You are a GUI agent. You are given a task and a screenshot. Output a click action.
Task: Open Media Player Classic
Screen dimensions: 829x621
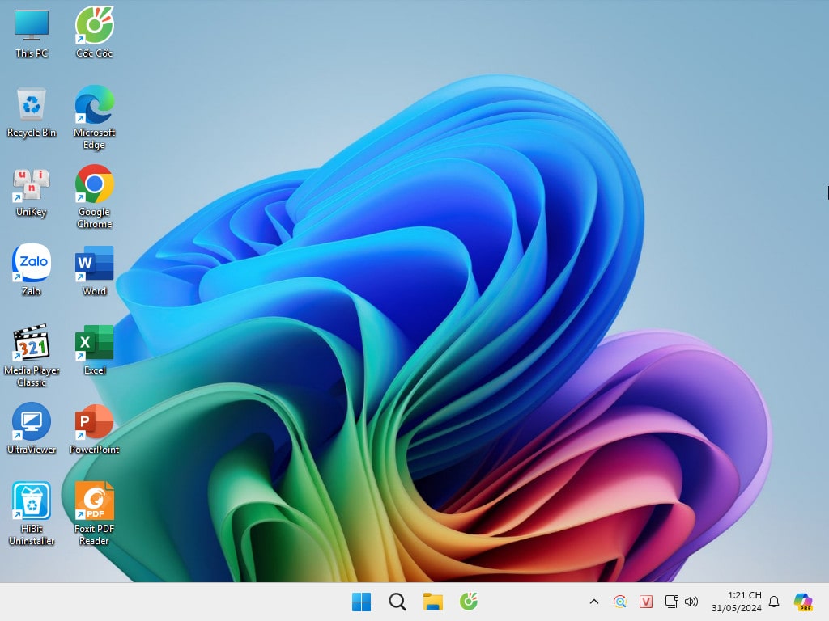[x=32, y=343]
